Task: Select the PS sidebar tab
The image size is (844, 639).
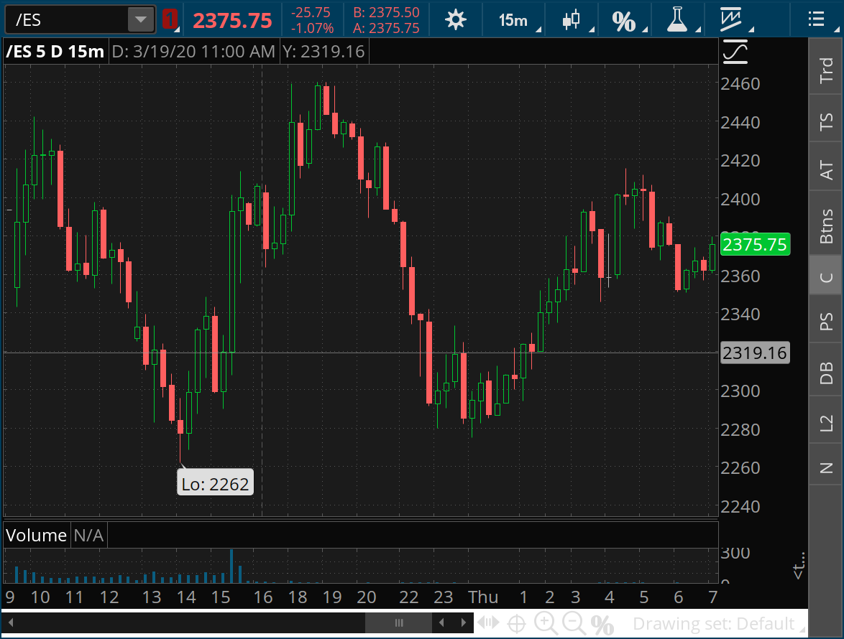Action: [826, 322]
